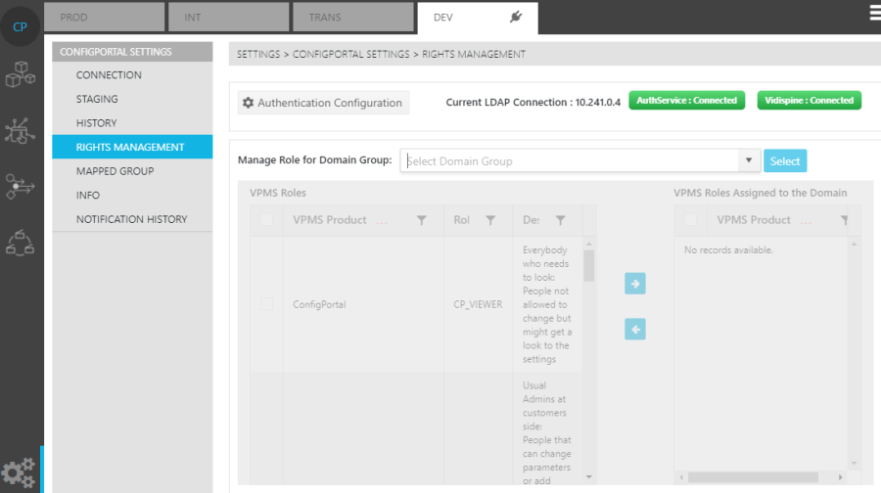Image resolution: width=881 pixels, height=493 pixels.
Task: Open the cubes module icon in sidebar
Action: click(20, 74)
